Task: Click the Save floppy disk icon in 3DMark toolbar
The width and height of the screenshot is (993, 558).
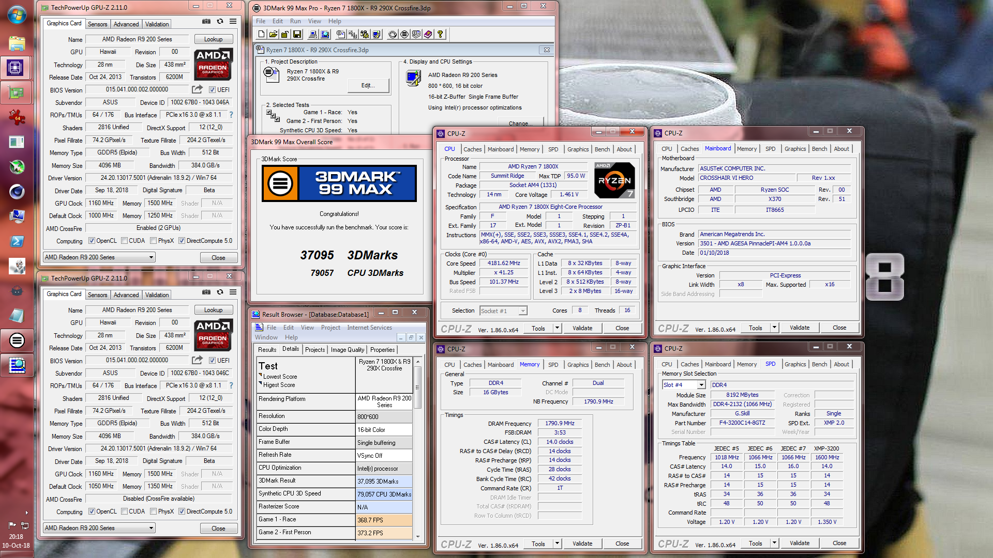Action: tap(297, 34)
